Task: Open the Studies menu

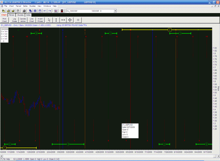Action: pyautogui.click(x=32, y=6)
